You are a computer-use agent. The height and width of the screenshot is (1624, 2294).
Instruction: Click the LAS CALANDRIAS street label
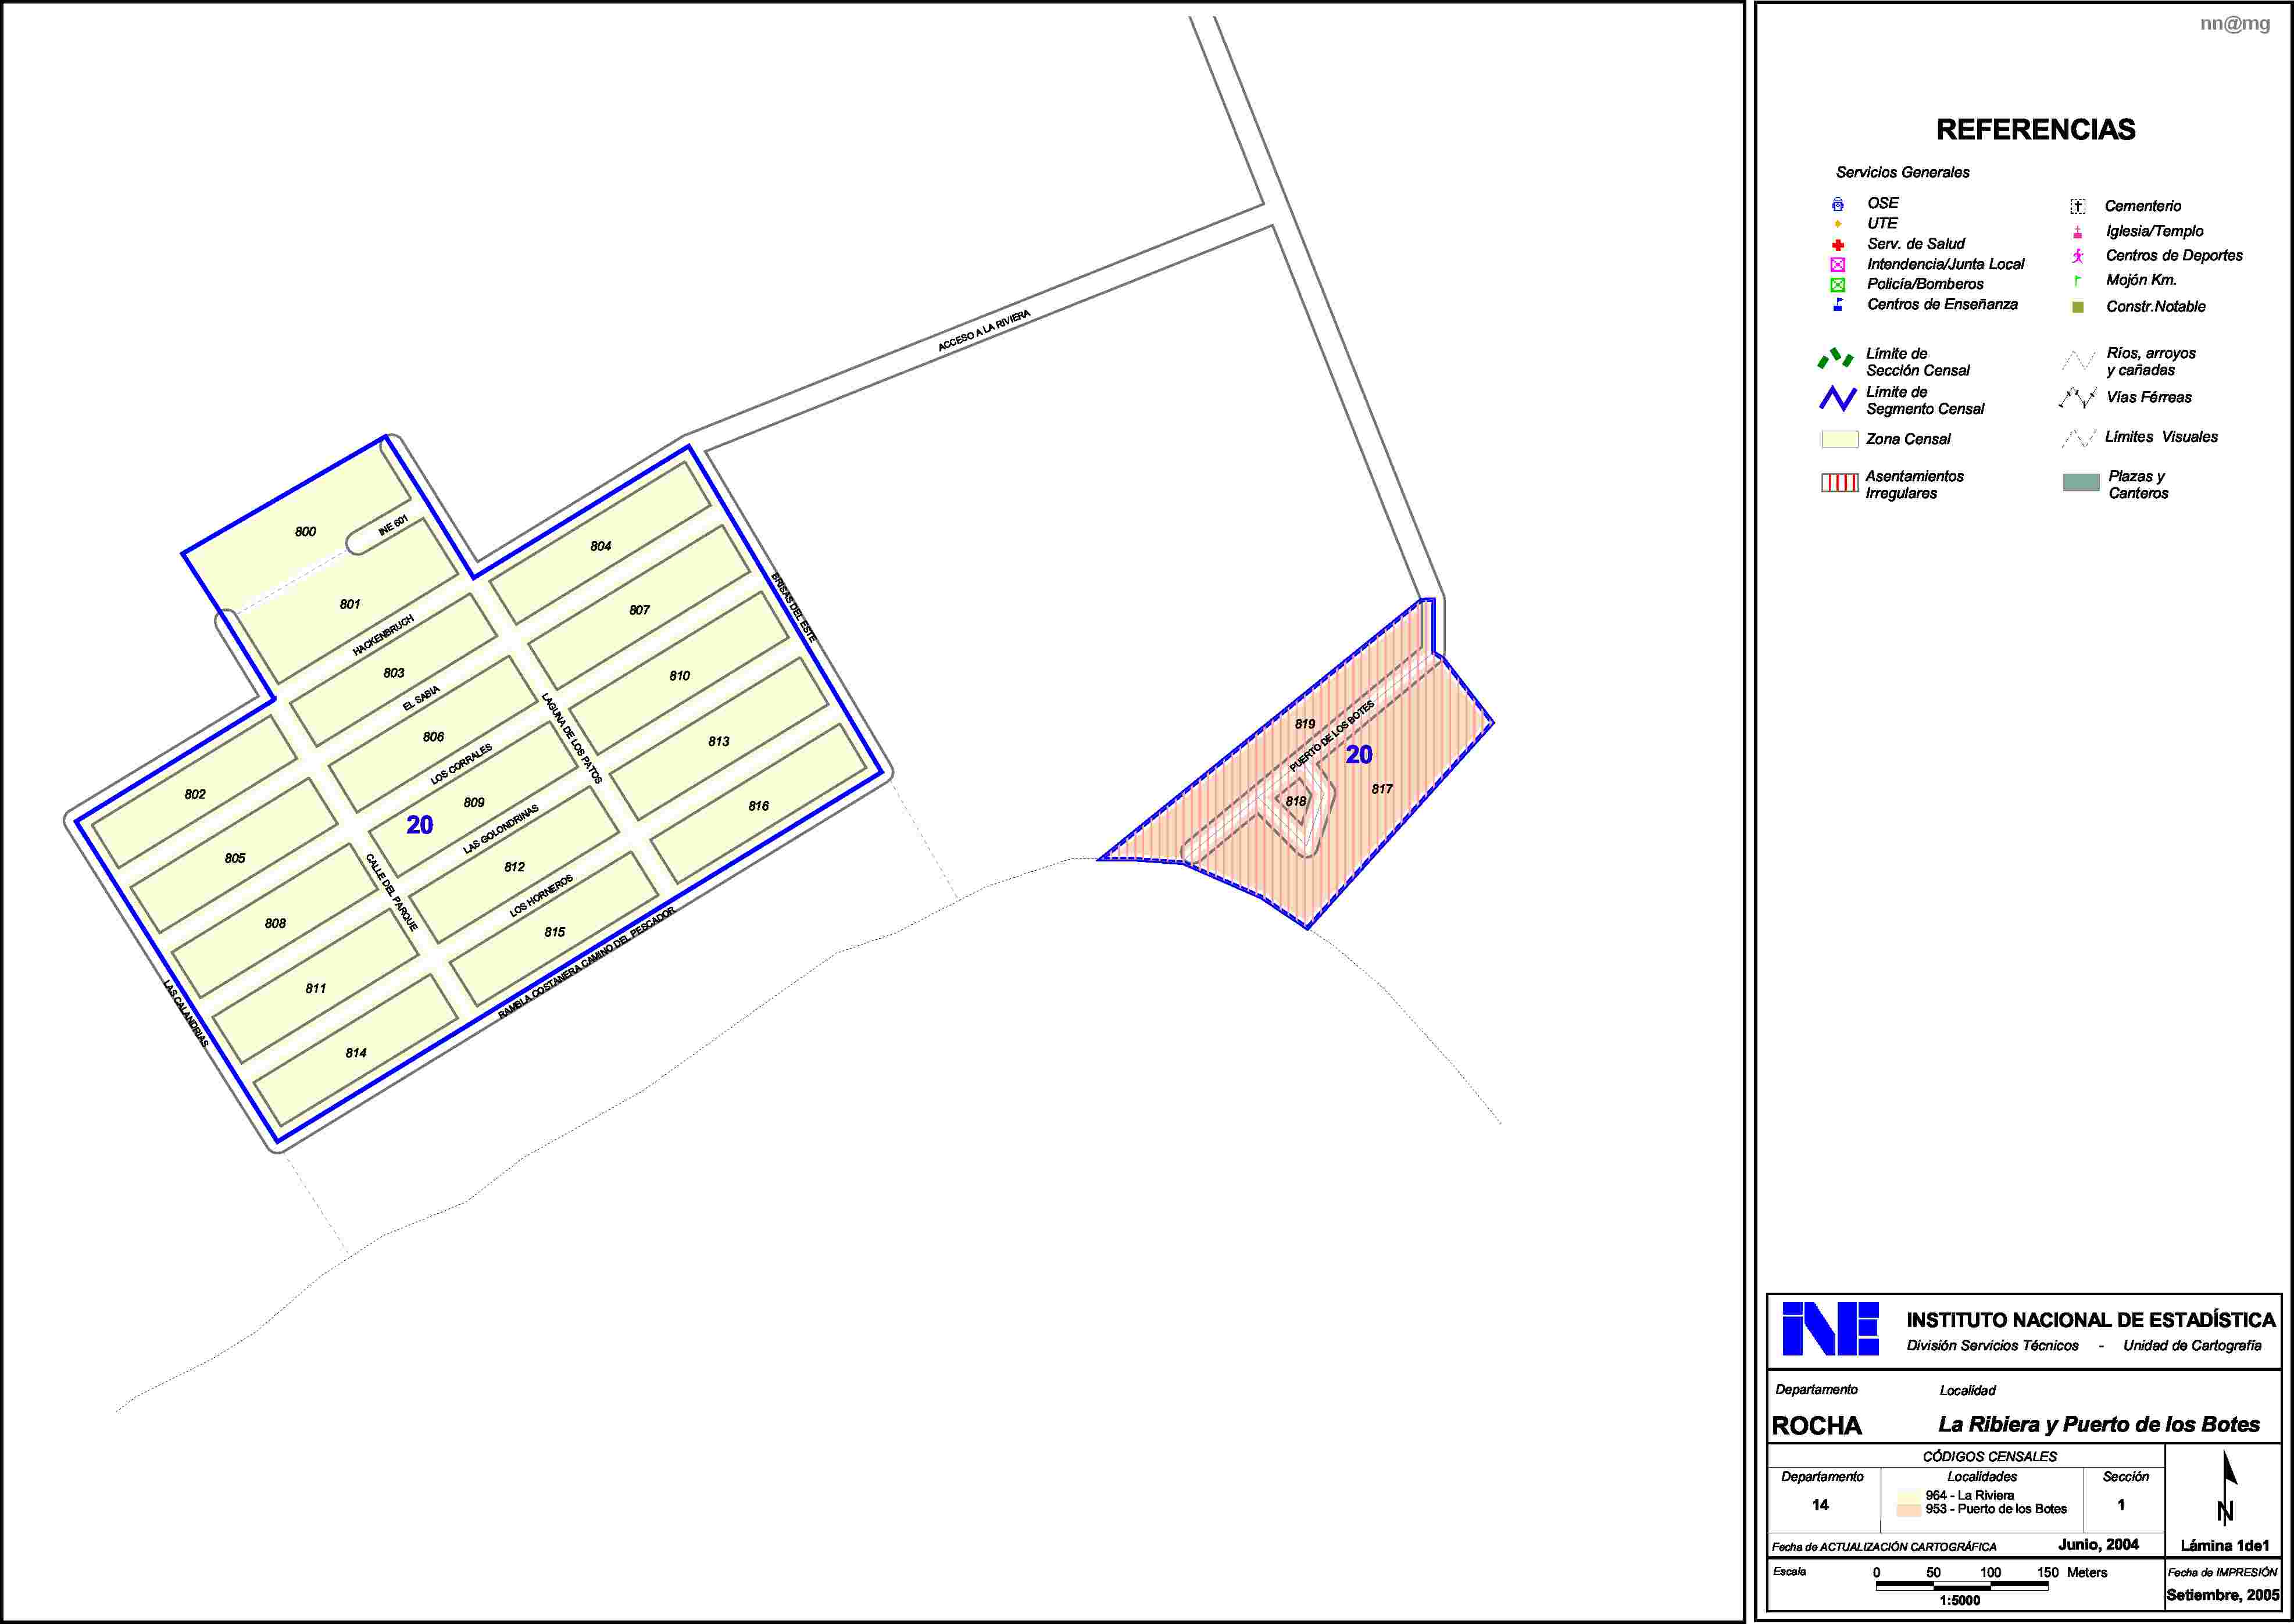click(186, 1013)
